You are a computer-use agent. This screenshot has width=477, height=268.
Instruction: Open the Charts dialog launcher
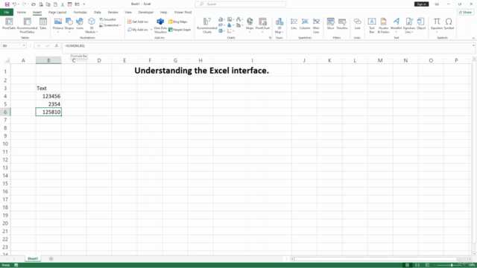270,38
